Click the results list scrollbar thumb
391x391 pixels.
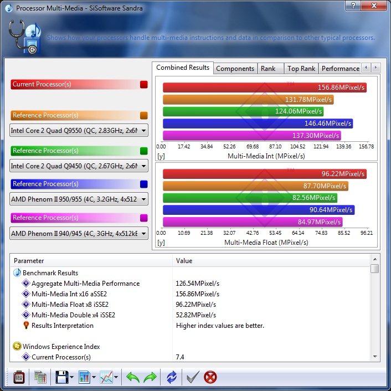click(x=375, y=269)
